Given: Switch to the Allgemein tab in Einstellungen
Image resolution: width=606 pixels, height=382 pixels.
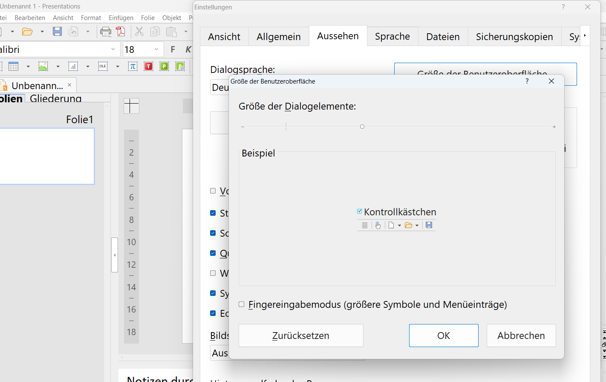Looking at the screenshot, I should [x=279, y=37].
